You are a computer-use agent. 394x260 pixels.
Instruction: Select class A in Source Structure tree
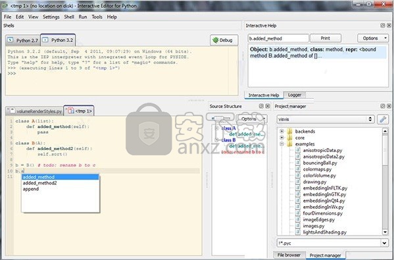click(x=228, y=128)
